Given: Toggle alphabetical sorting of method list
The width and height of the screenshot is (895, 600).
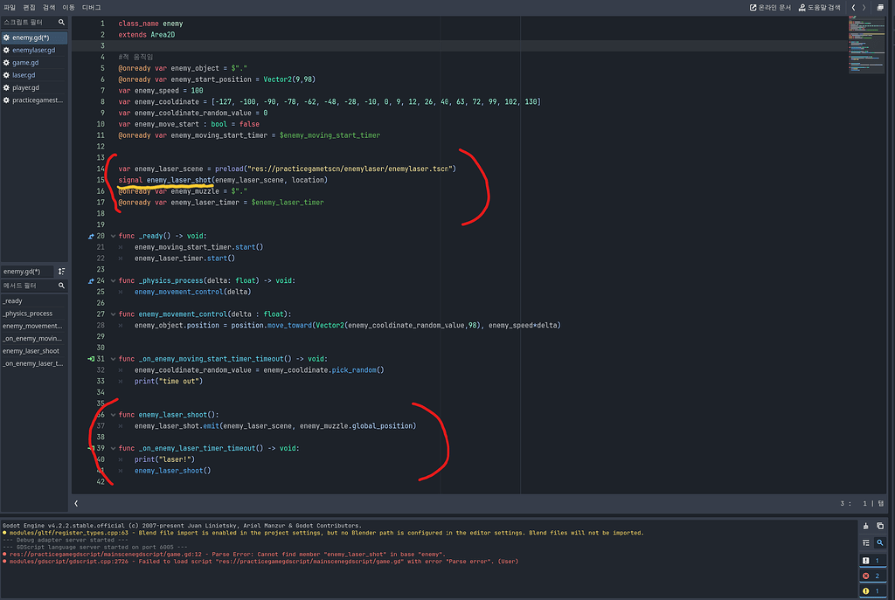Looking at the screenshot, I should 62,272.
